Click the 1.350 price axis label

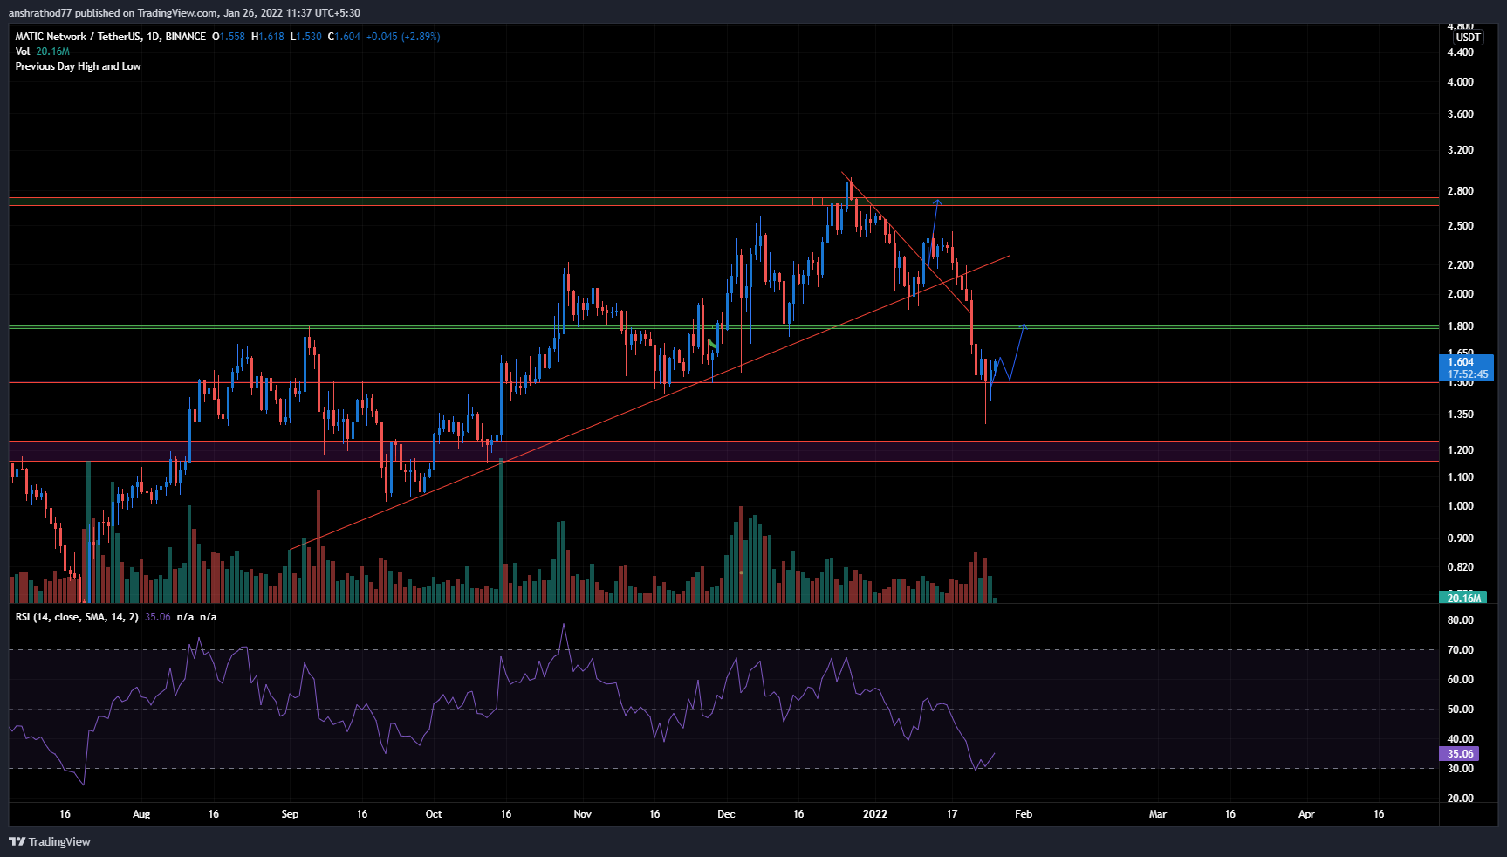pyautogui.click(x=1460, y=415)
